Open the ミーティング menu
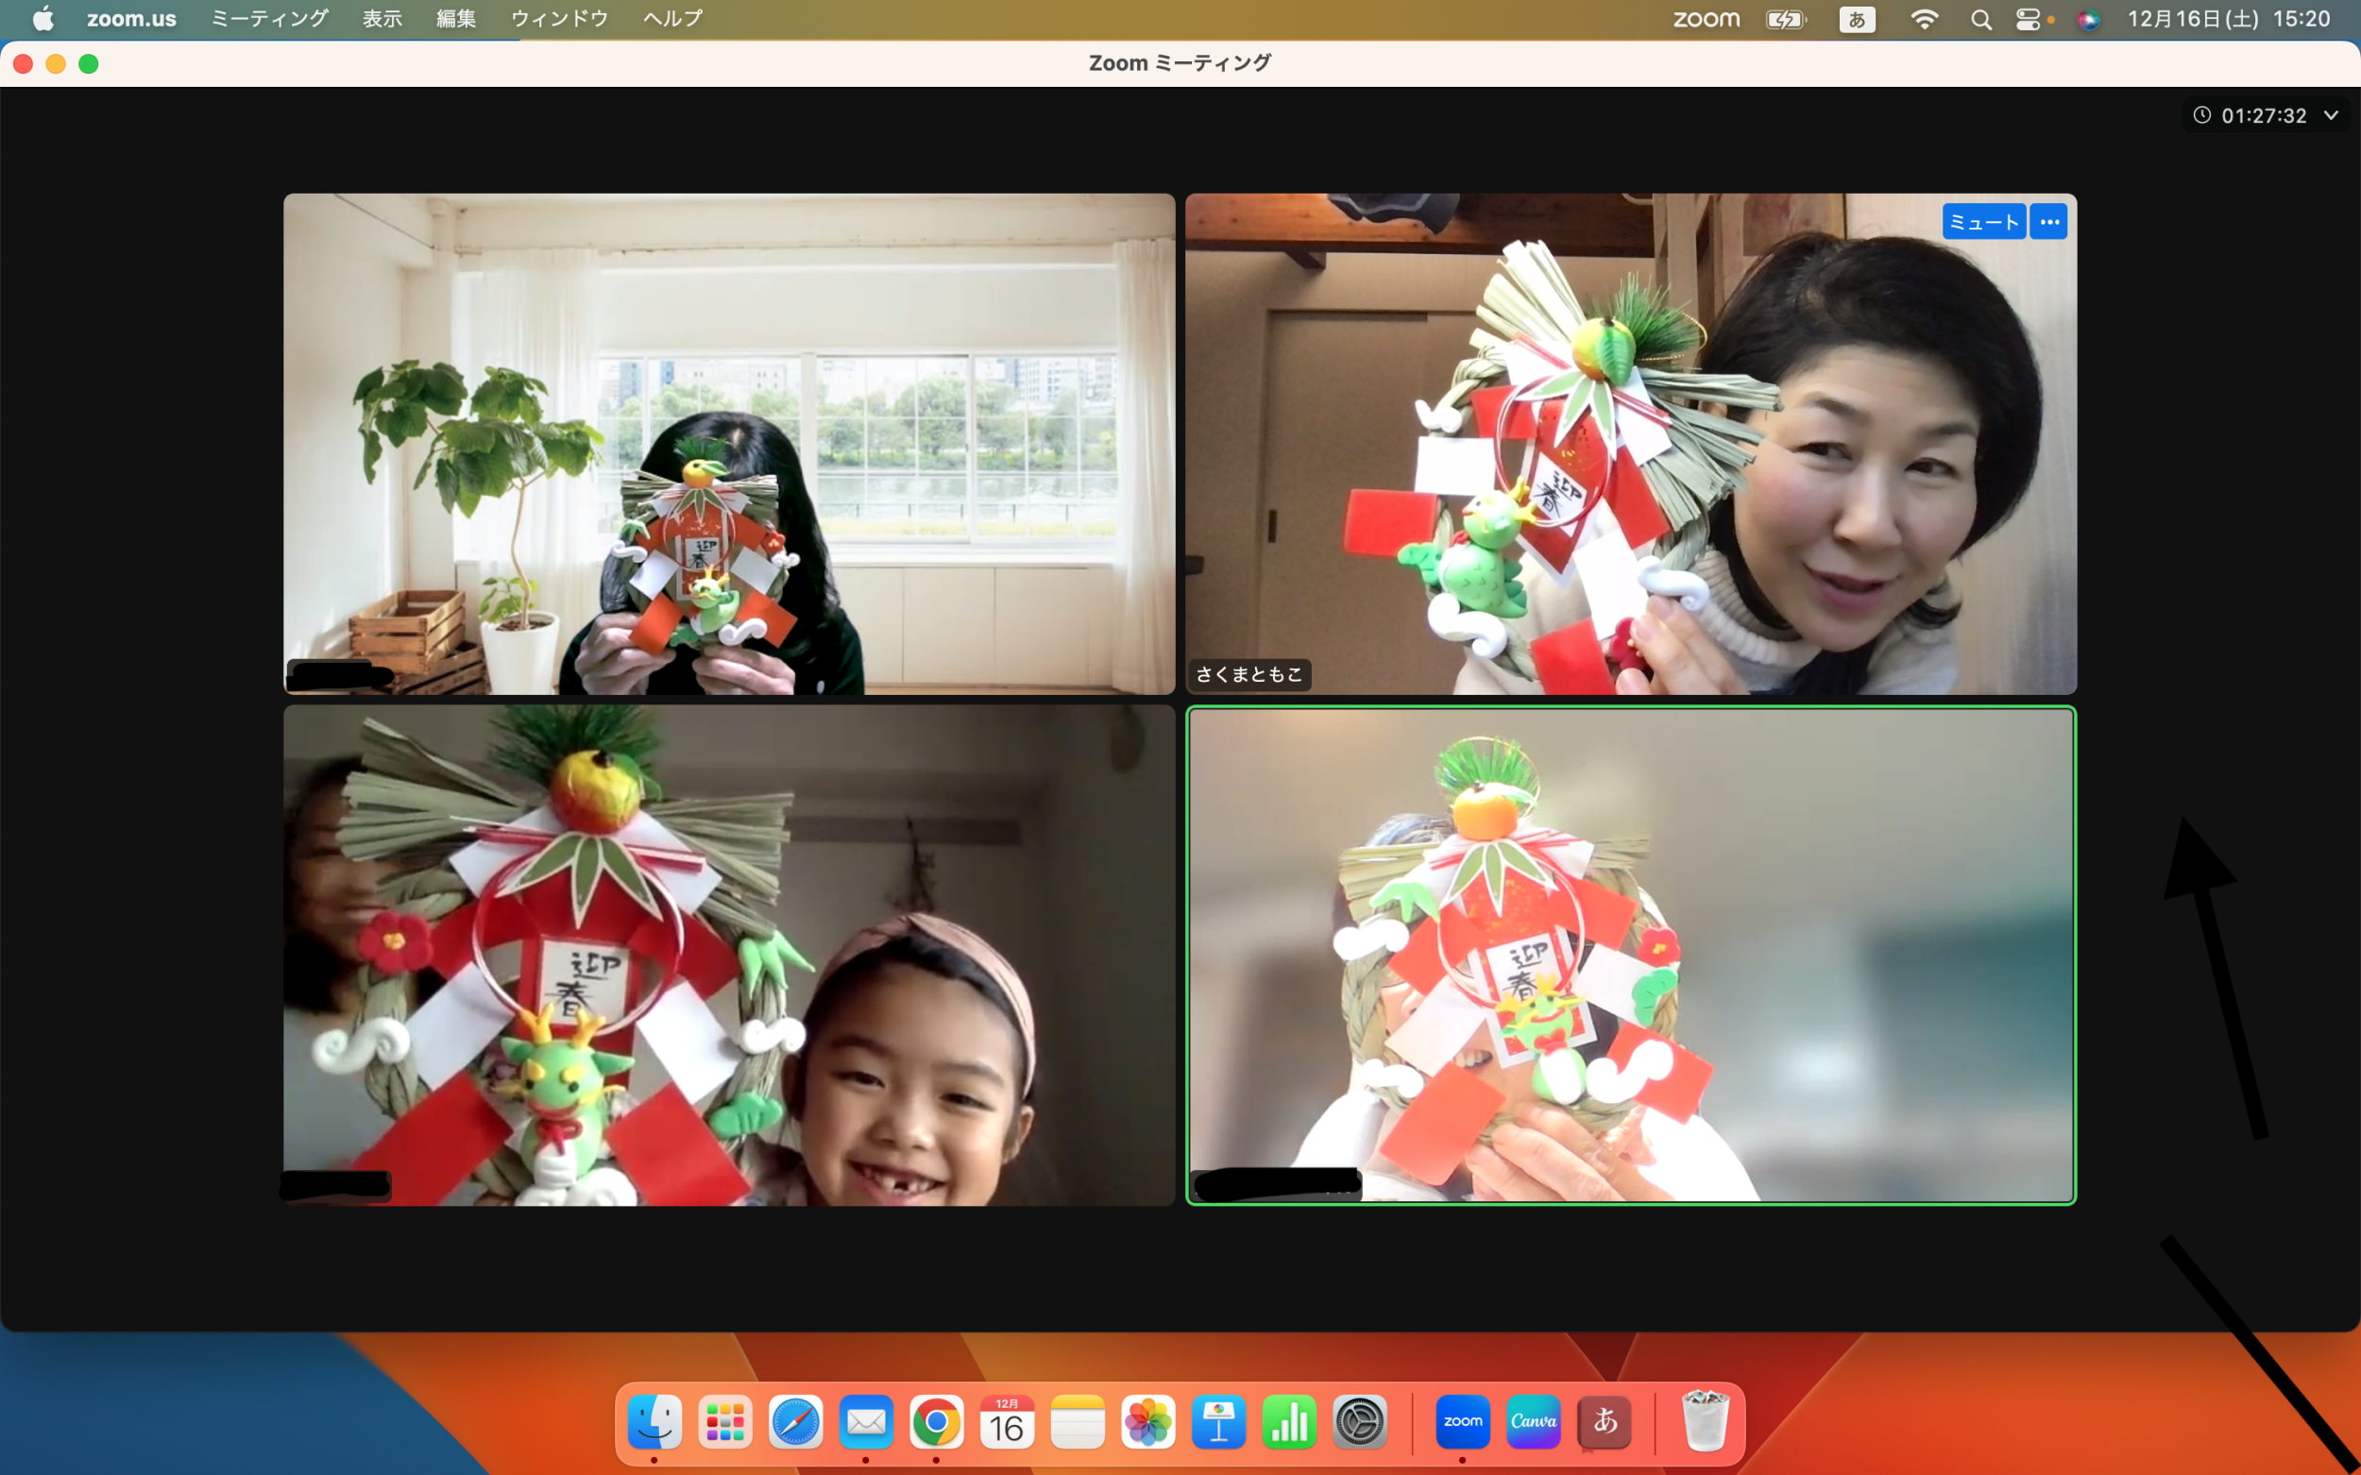This screenshot has height=1475, width=2361. point(269,19)
